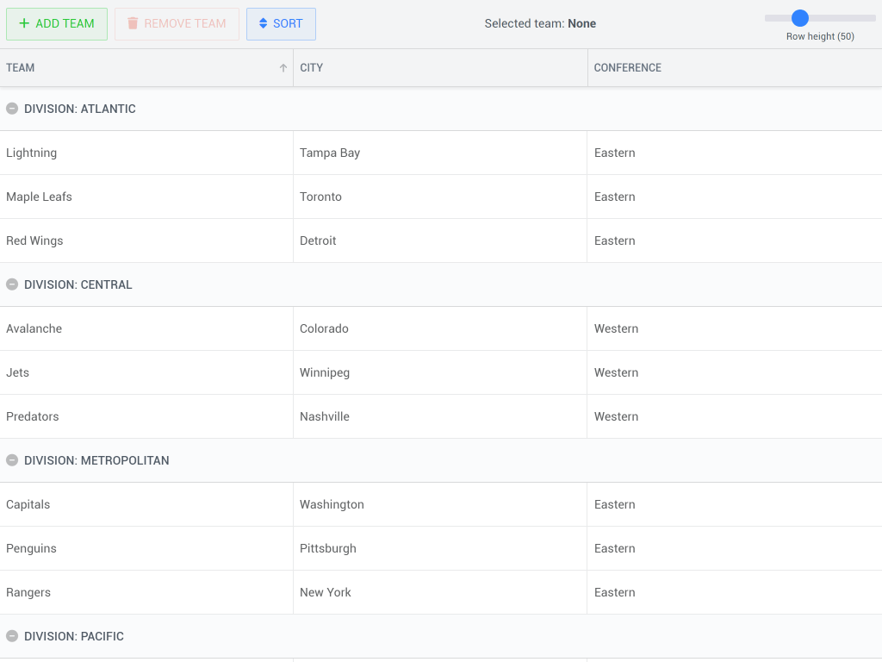Click the Detroit city cell
The width and height of the screenshot is (882, 662).
pyautogui.click(x=440, y=240)
